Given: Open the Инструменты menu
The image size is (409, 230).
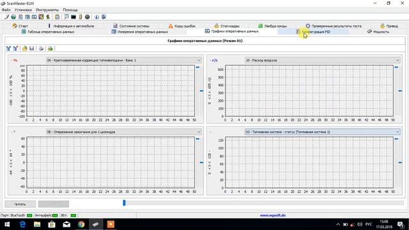Looking at the screenshot, I should coord(47,10).
